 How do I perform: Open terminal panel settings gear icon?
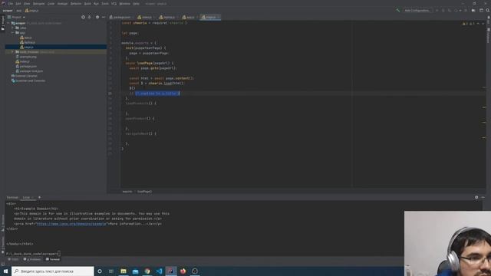[476, 198]
